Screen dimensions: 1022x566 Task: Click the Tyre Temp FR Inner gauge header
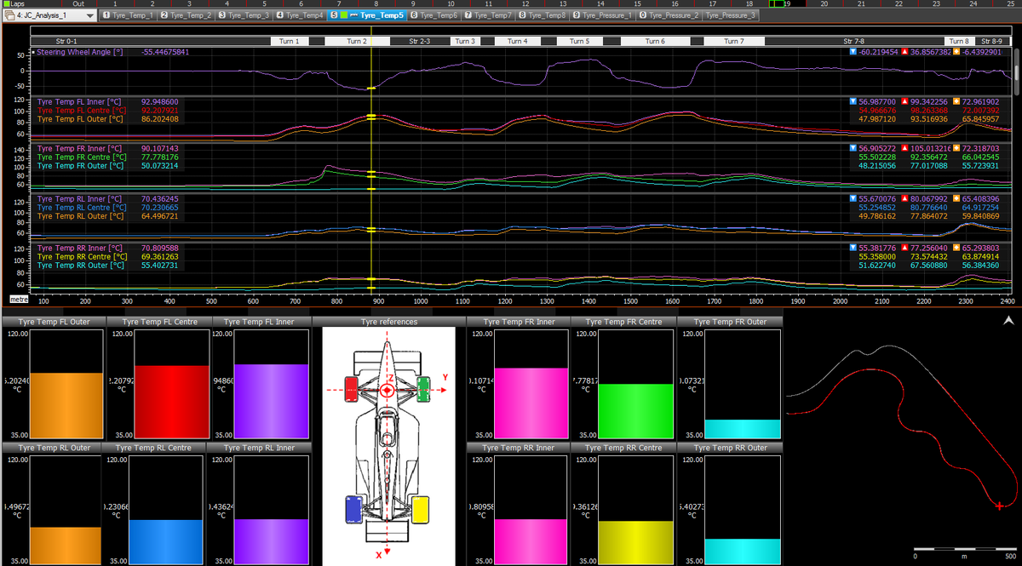[518, 322]
